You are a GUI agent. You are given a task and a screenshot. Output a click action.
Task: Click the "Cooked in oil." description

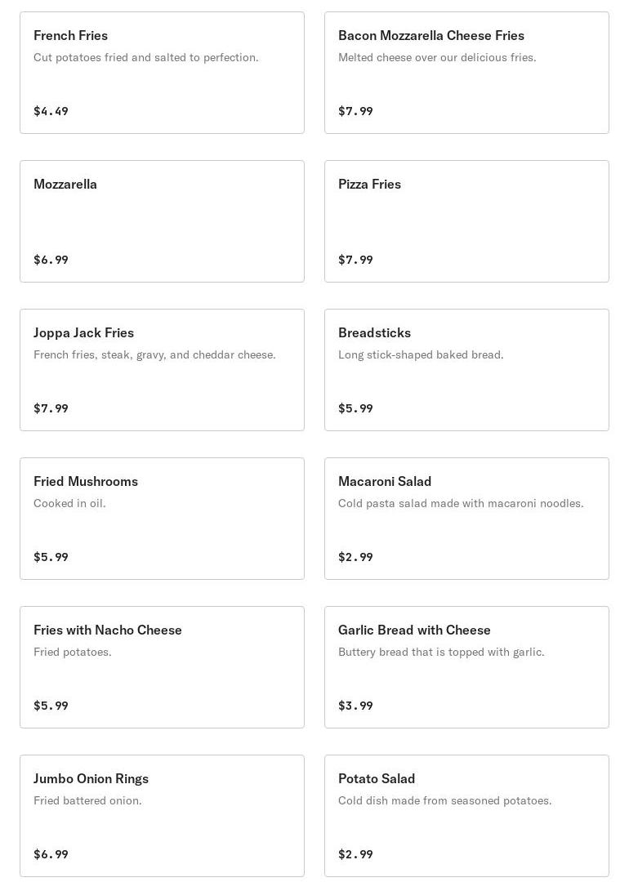pyautogui.click(x=69, y=503)
